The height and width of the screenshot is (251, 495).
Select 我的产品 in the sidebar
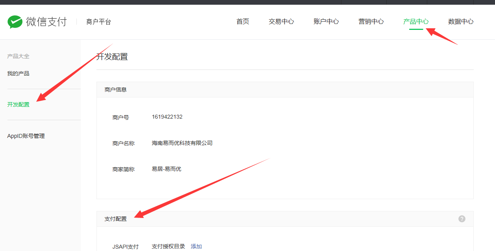(x=18, y=73)
